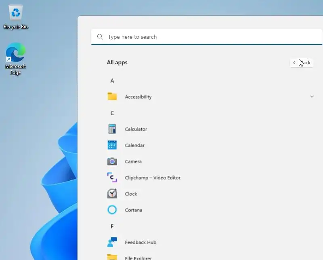Click the File Explorer folder icon

point(112,257)
